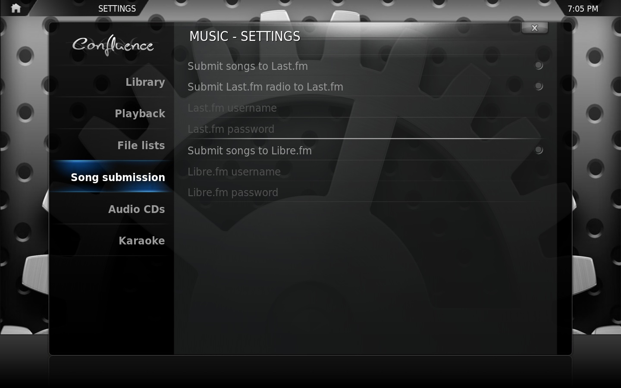Click the Confluence skin logo
The width and height of the screenshot is (621, 388).
pyautogui.click(x=113, y=45)
